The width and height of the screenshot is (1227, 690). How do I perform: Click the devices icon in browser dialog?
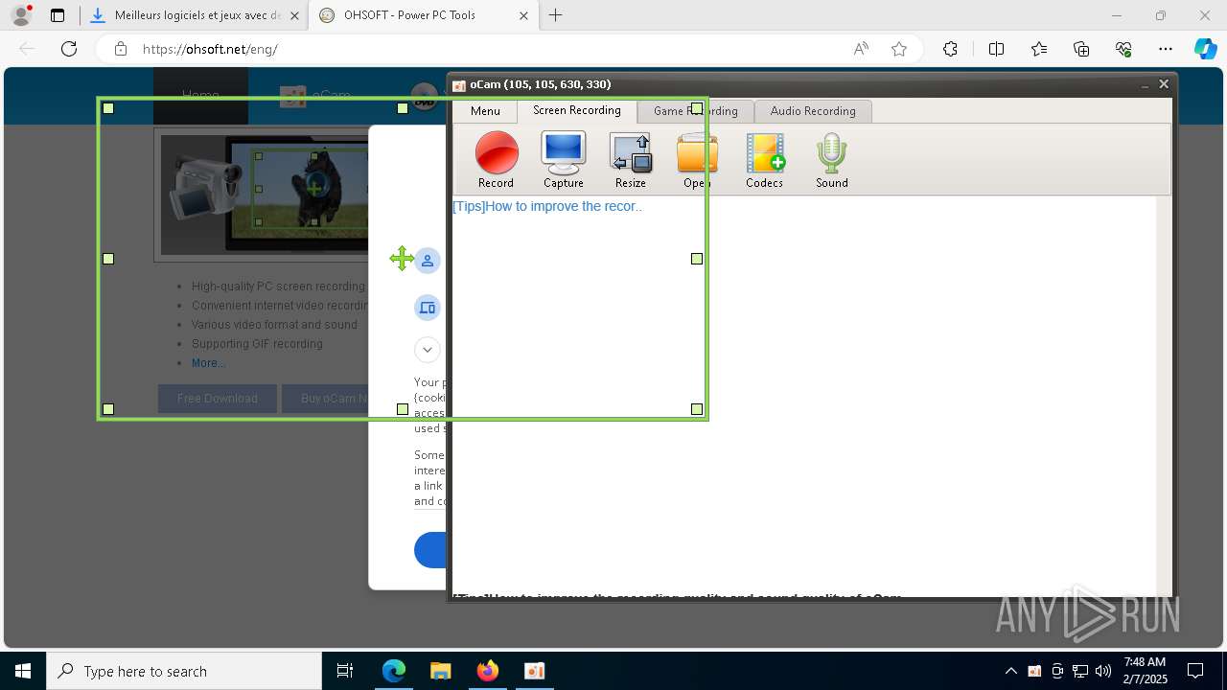click(428, 308)
